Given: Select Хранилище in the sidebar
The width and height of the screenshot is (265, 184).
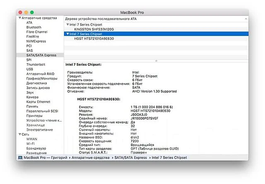Looking at the screenshot, I should click(x=36, y=125).
